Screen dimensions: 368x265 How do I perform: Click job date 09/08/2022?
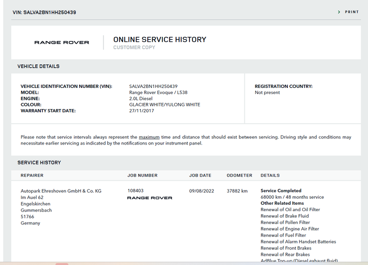pos(201,191)
